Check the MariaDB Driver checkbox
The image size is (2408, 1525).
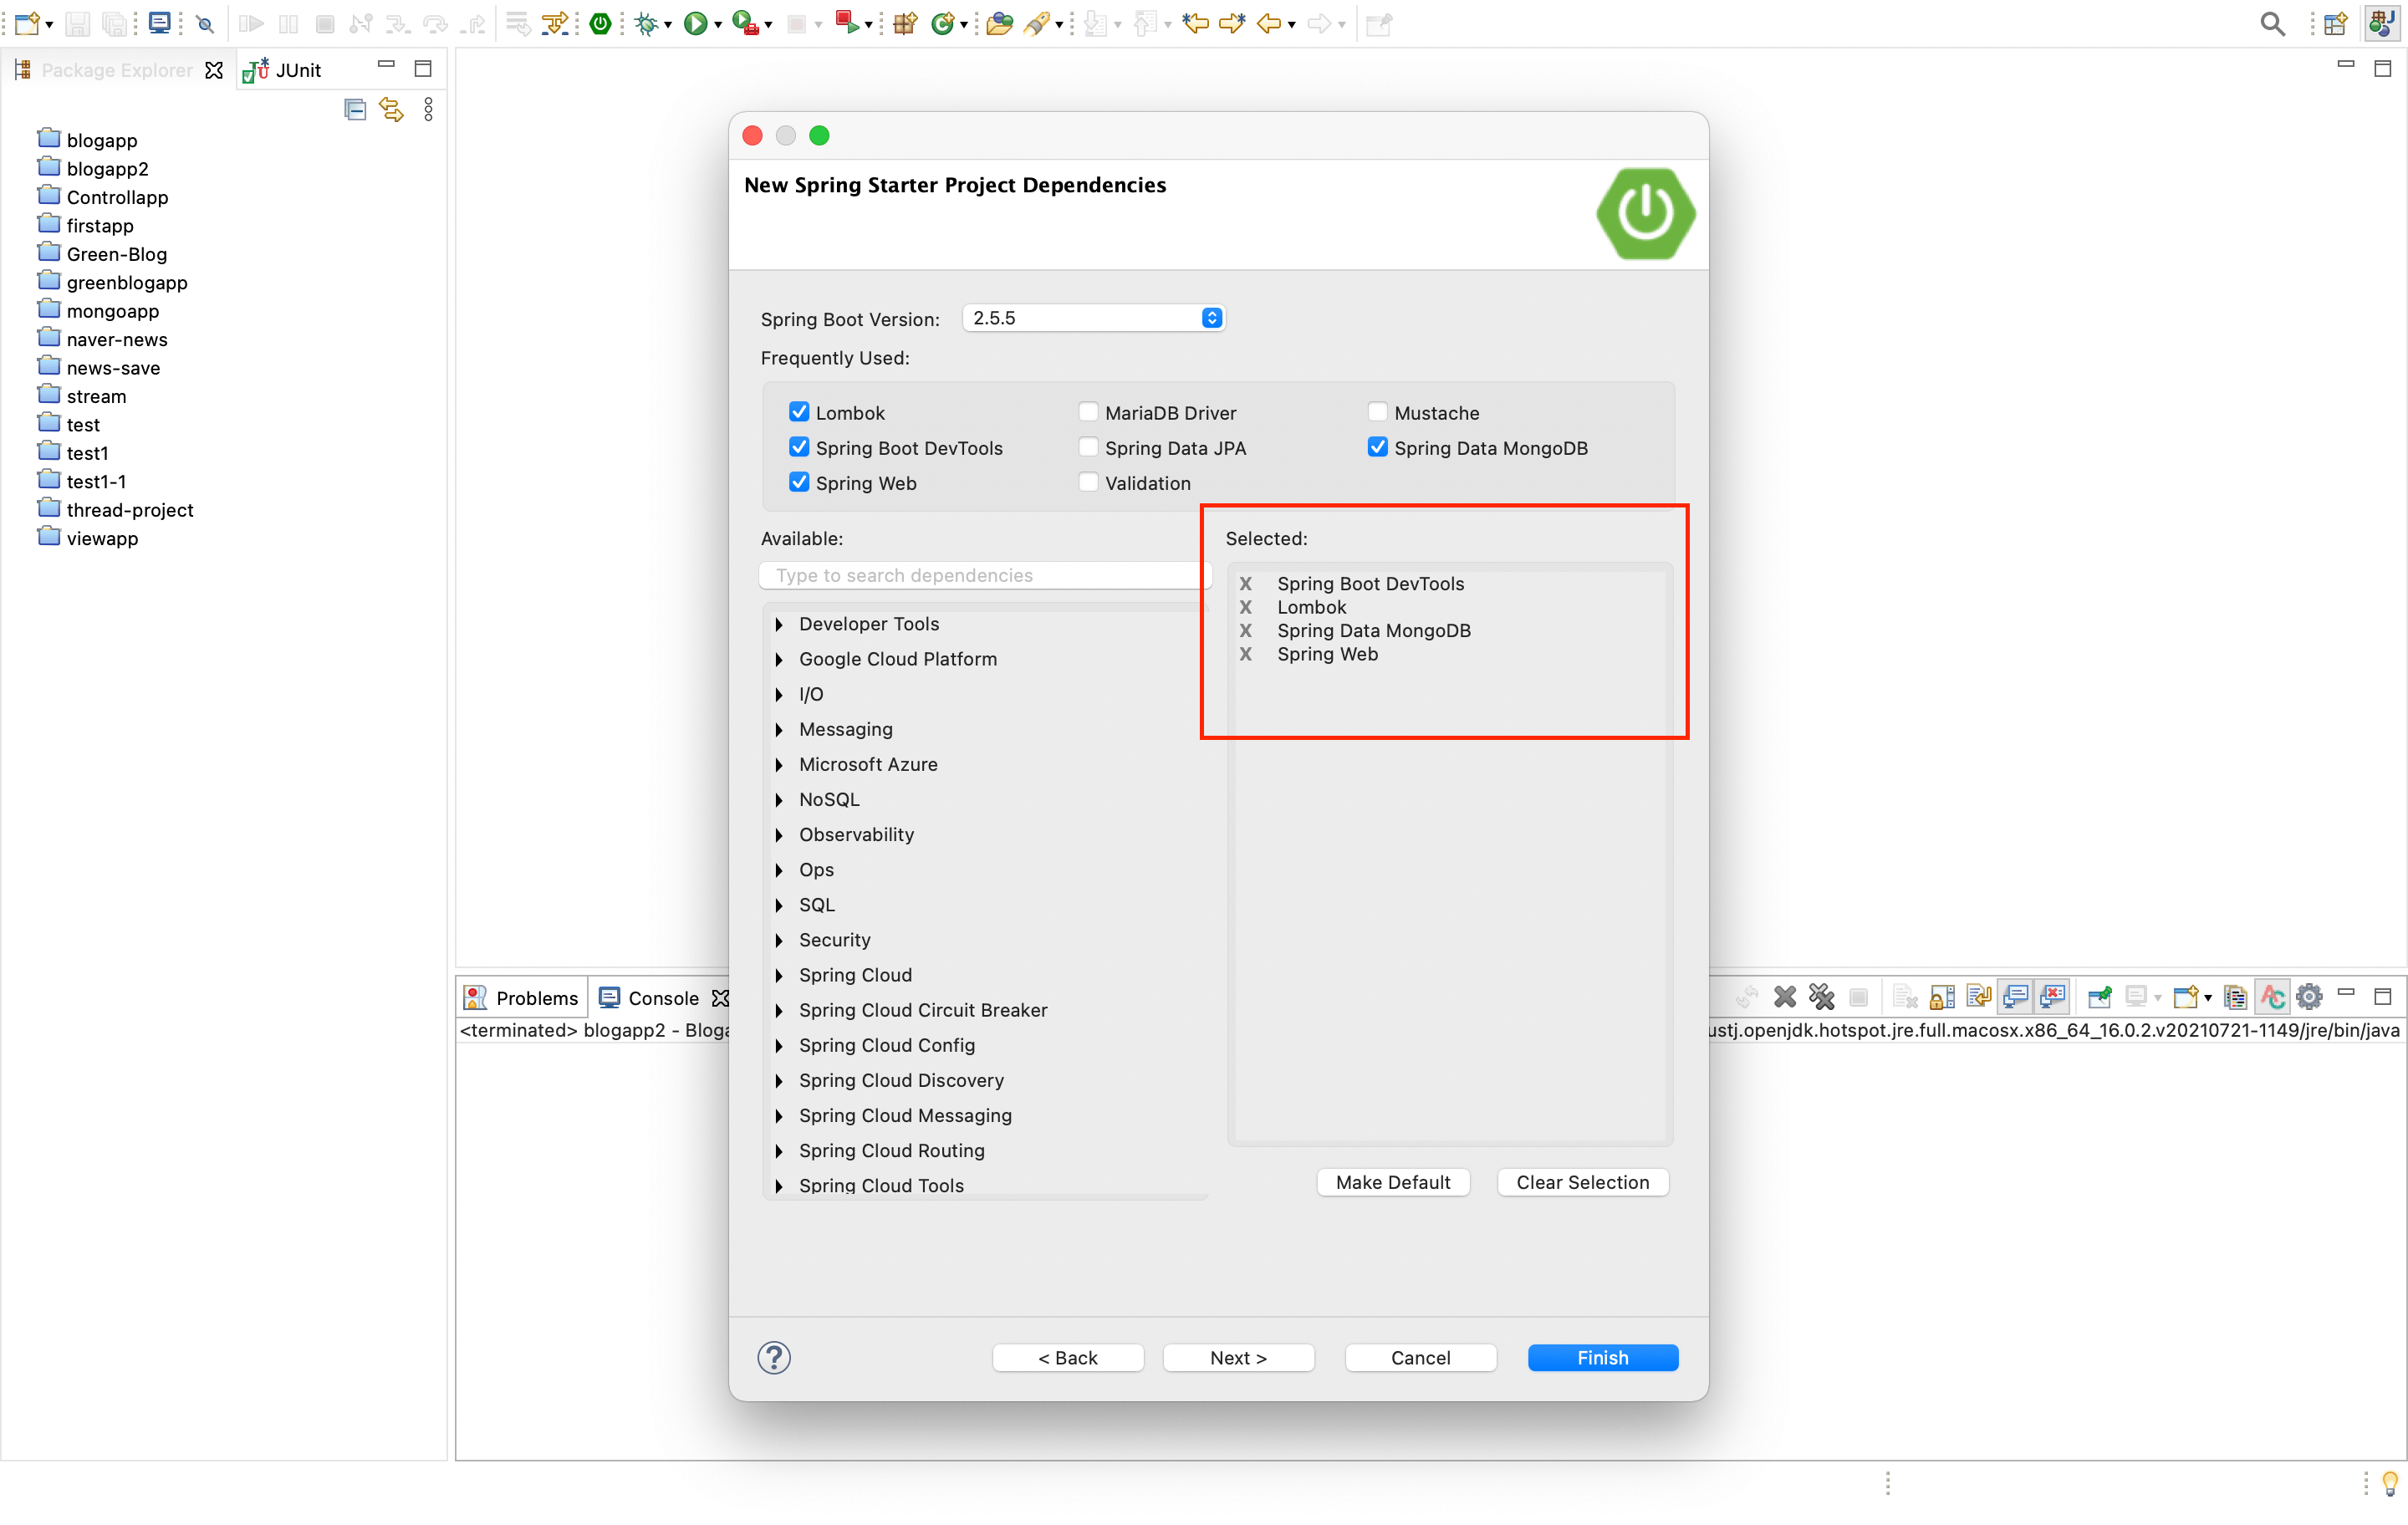(1088, 412)
